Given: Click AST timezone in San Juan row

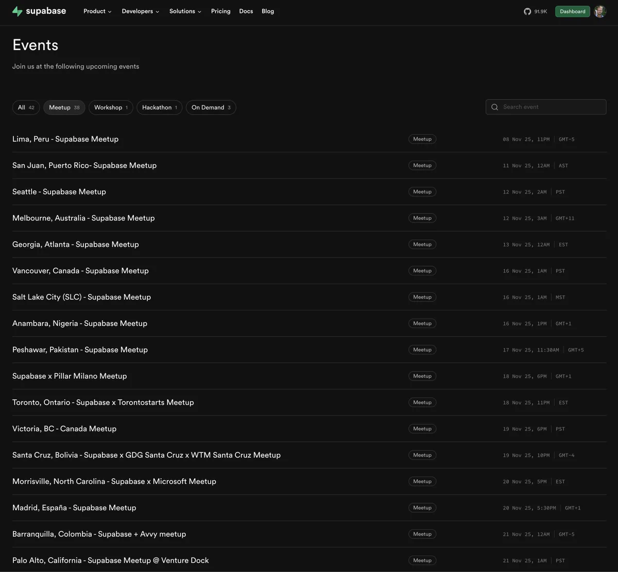Looking at the screenshot, I should coord(563,166).
